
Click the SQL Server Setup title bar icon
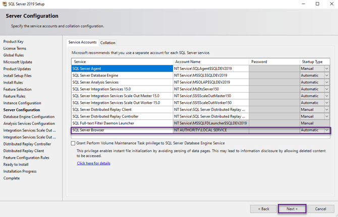(x=5, y=4)
